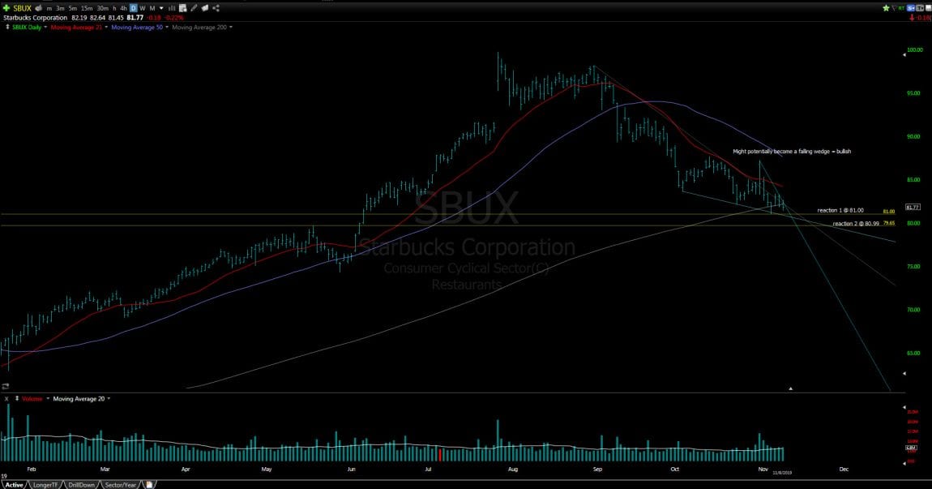The image size is (932, 489).
Task: Click the green star favorite icon
Action: [x=886, y=8]
